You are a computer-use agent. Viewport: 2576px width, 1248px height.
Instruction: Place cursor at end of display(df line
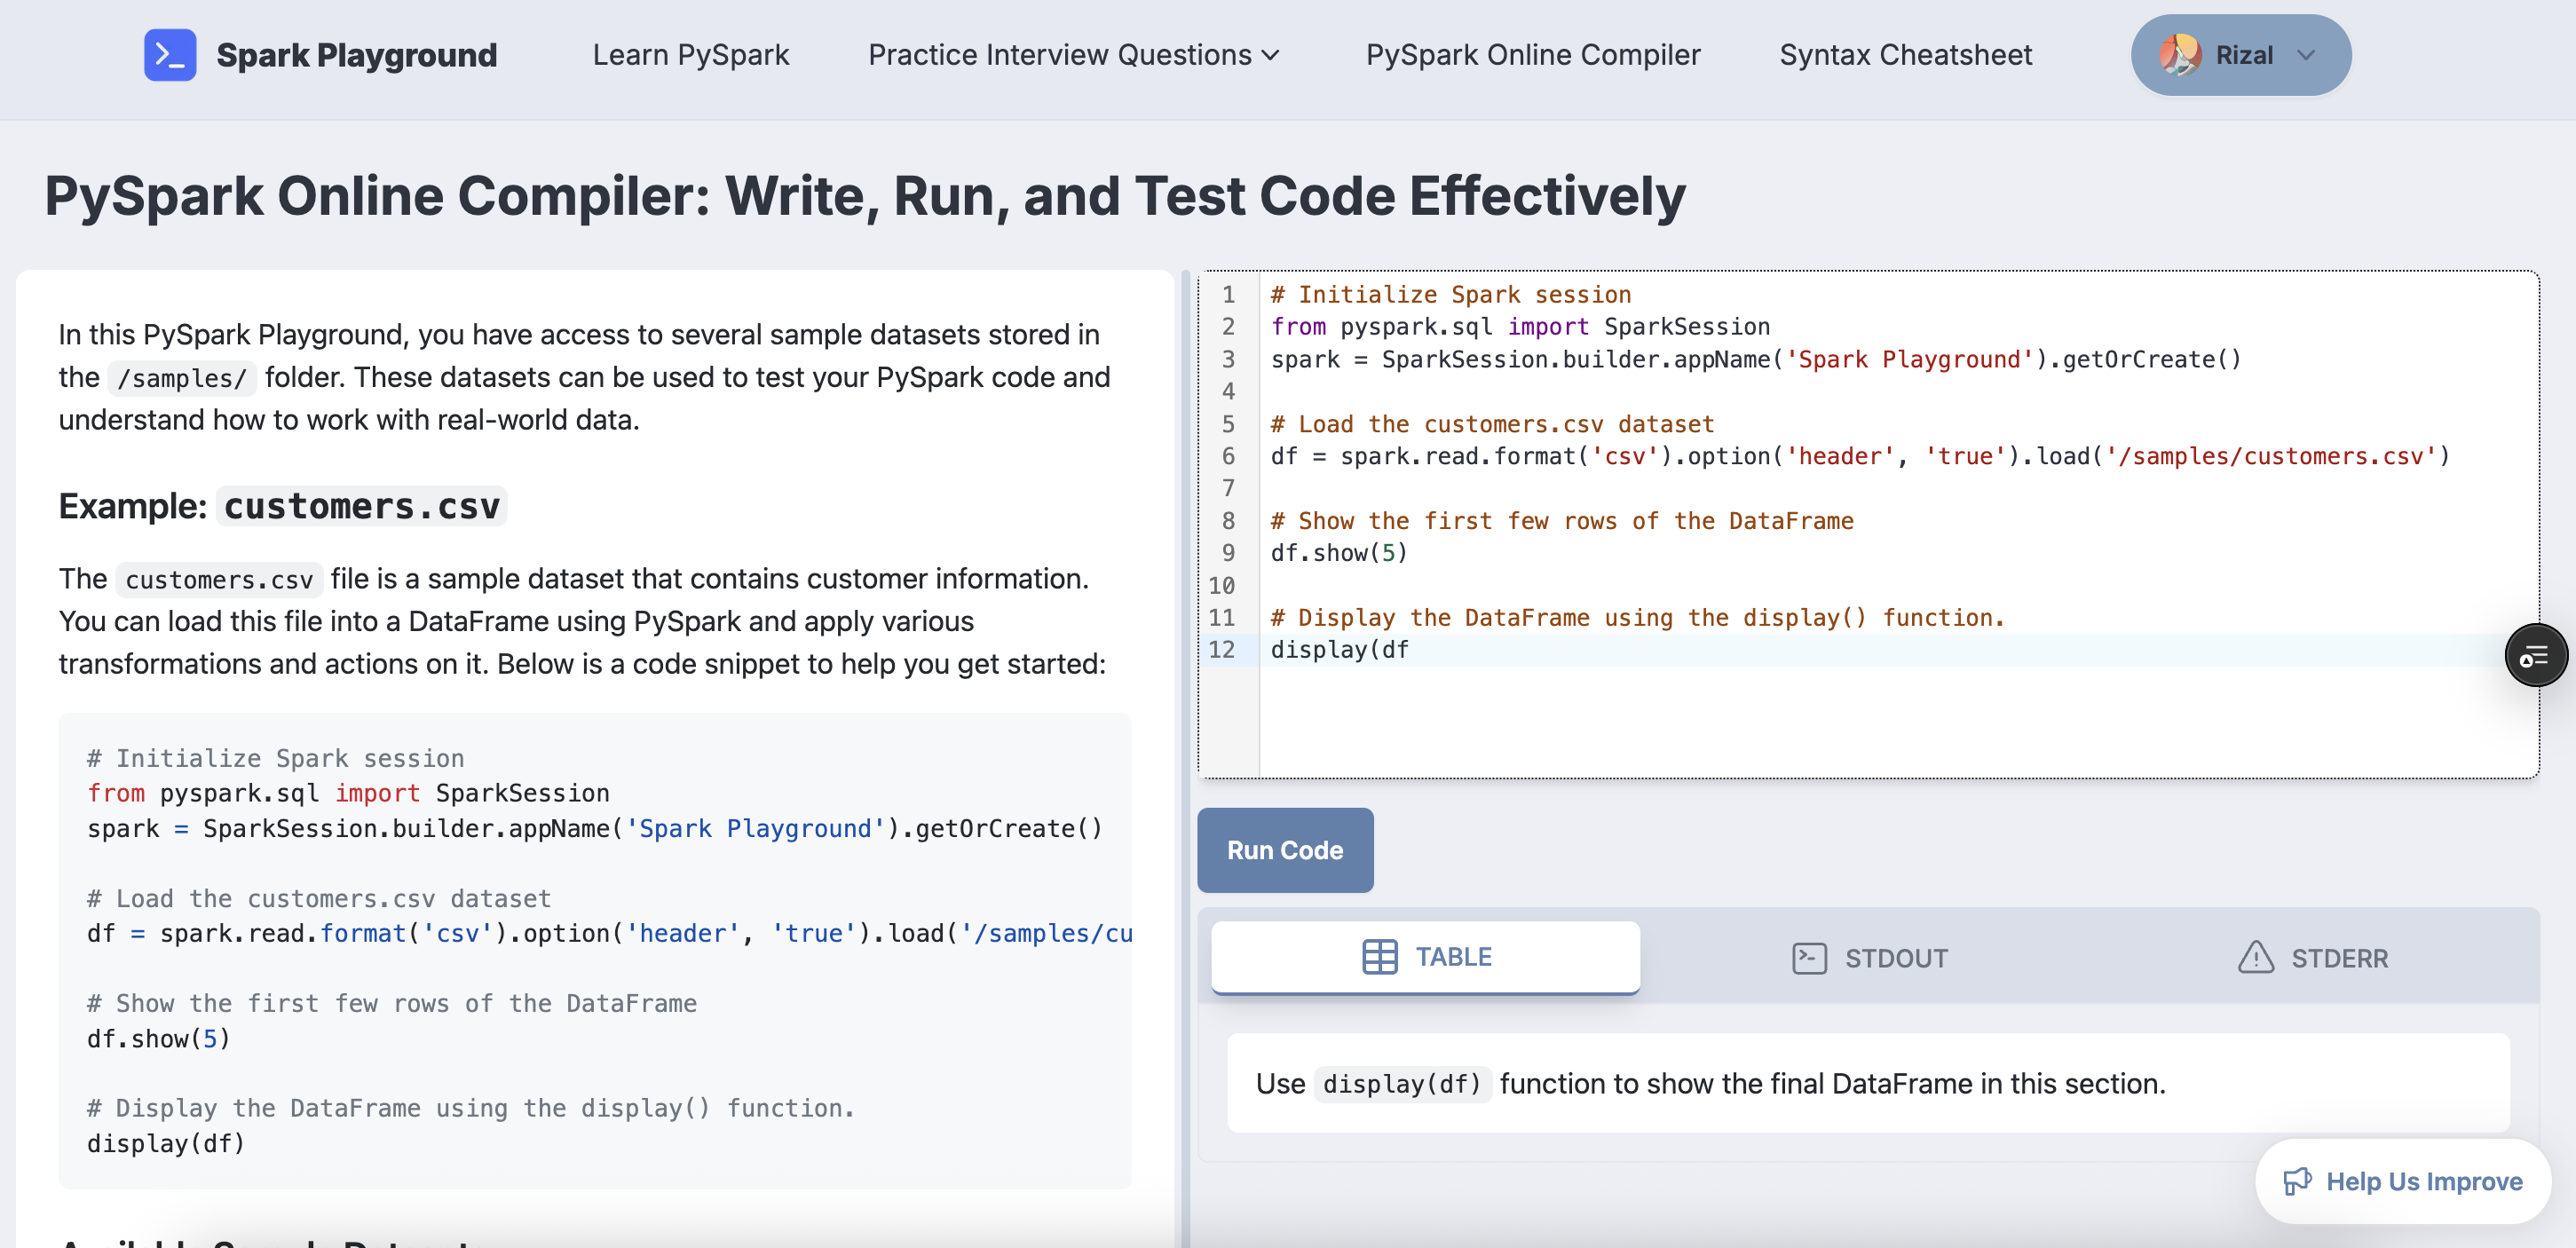tap(1410, 650)
